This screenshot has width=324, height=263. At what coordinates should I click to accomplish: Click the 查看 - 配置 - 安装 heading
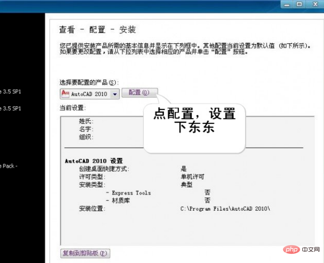pyautogui.click(x=97, y=30)
